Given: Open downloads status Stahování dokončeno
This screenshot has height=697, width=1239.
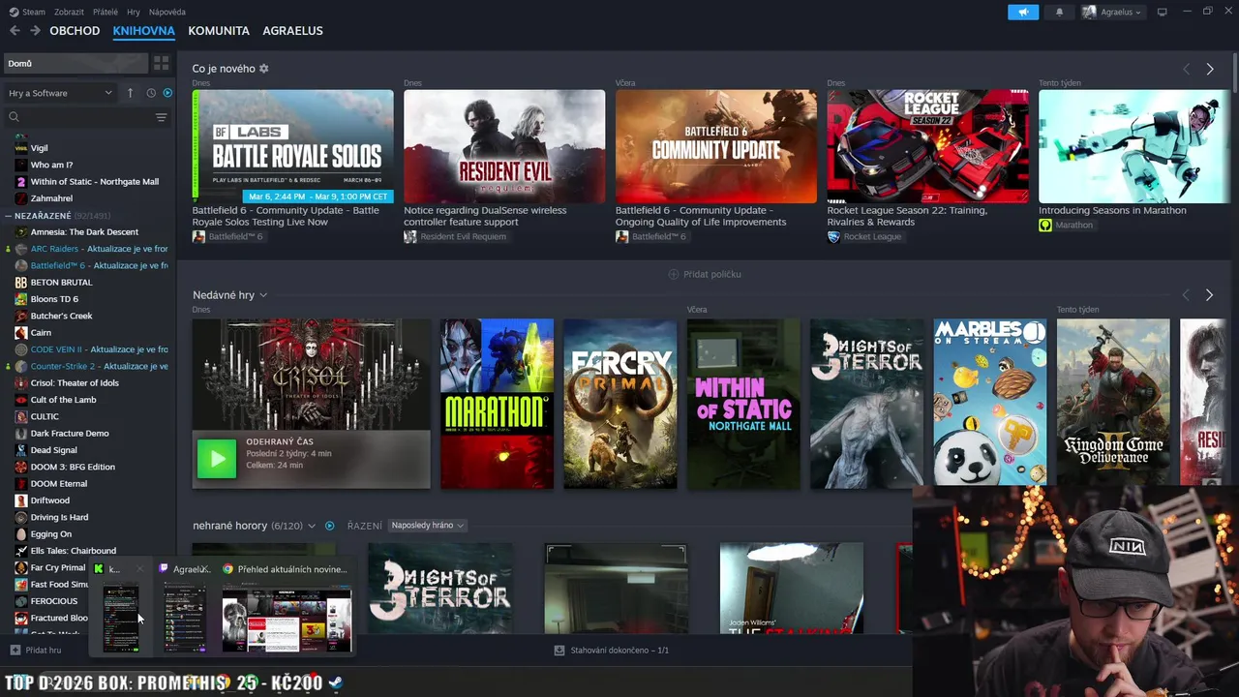Looking at the screenshot, I should click(x=612, y=651).
